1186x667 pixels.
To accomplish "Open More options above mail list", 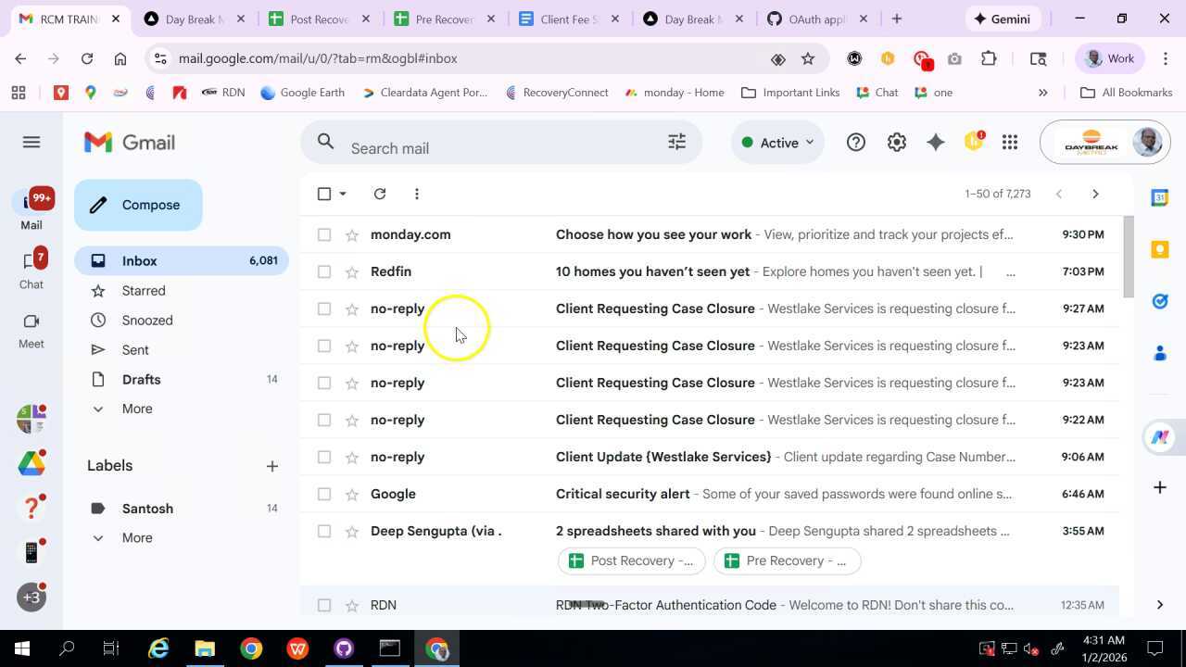I will point(417,194).
